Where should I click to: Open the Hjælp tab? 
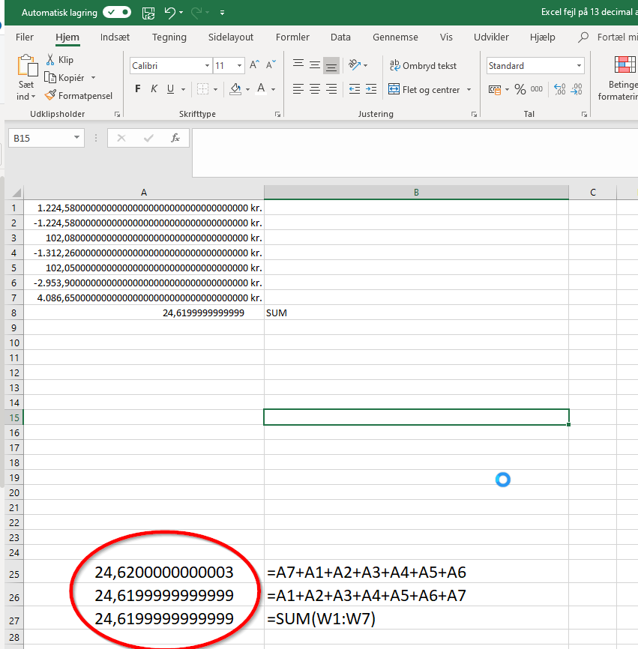[542, 37]
